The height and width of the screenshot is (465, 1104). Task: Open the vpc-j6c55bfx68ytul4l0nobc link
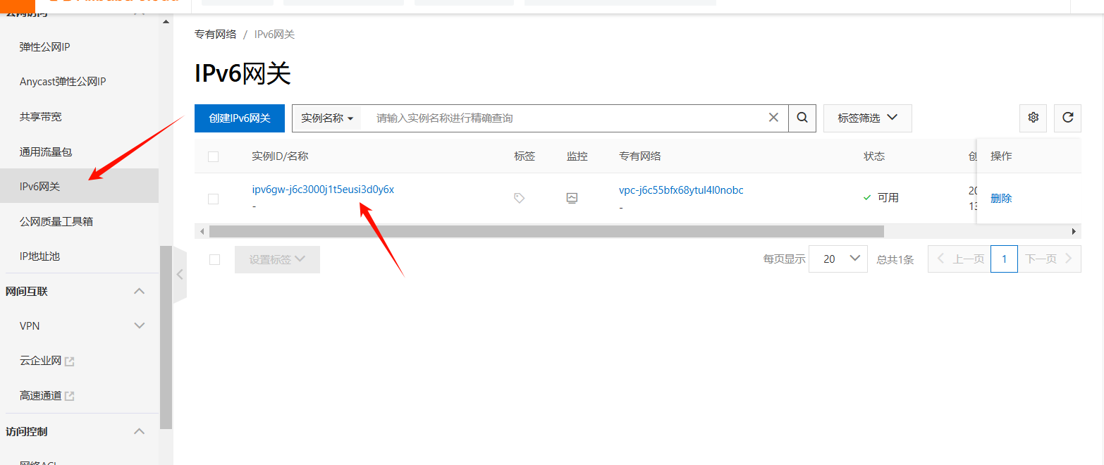[681, 190]
